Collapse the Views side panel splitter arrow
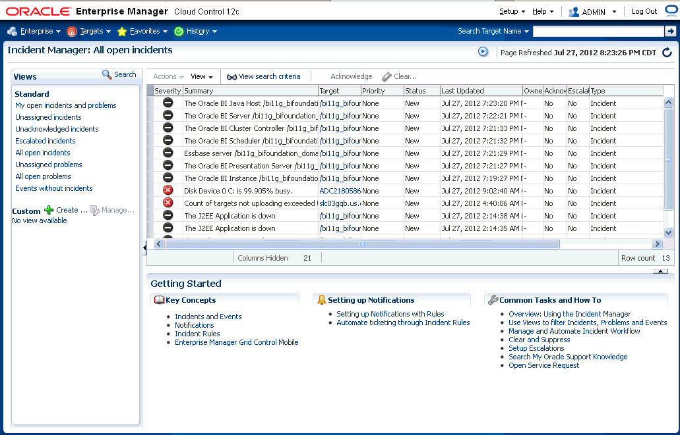The width and height of the screenshot is (680, 435). [144, 247]
